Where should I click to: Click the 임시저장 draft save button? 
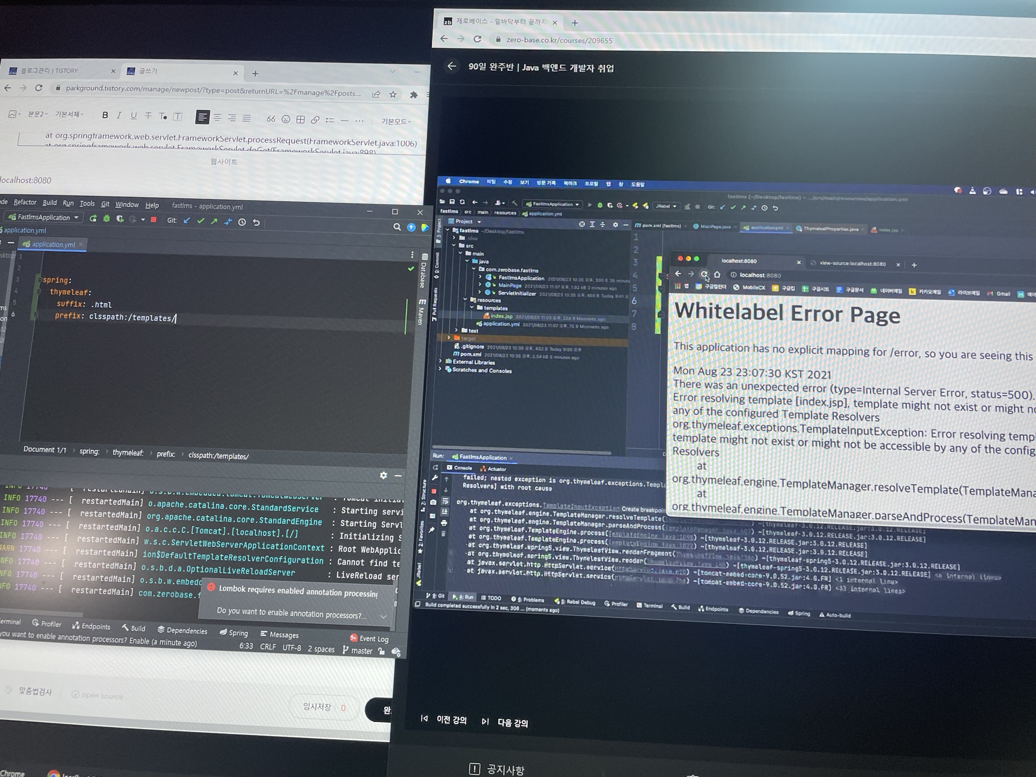(x=317, y=707)
